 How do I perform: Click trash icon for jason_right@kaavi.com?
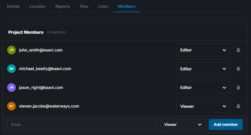point(238,88)
